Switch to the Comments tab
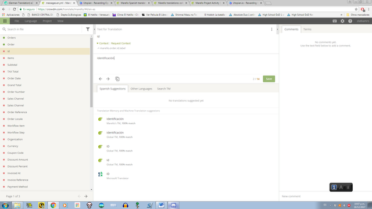The width and height of the screenshot is (372, 209). point(291,30)
